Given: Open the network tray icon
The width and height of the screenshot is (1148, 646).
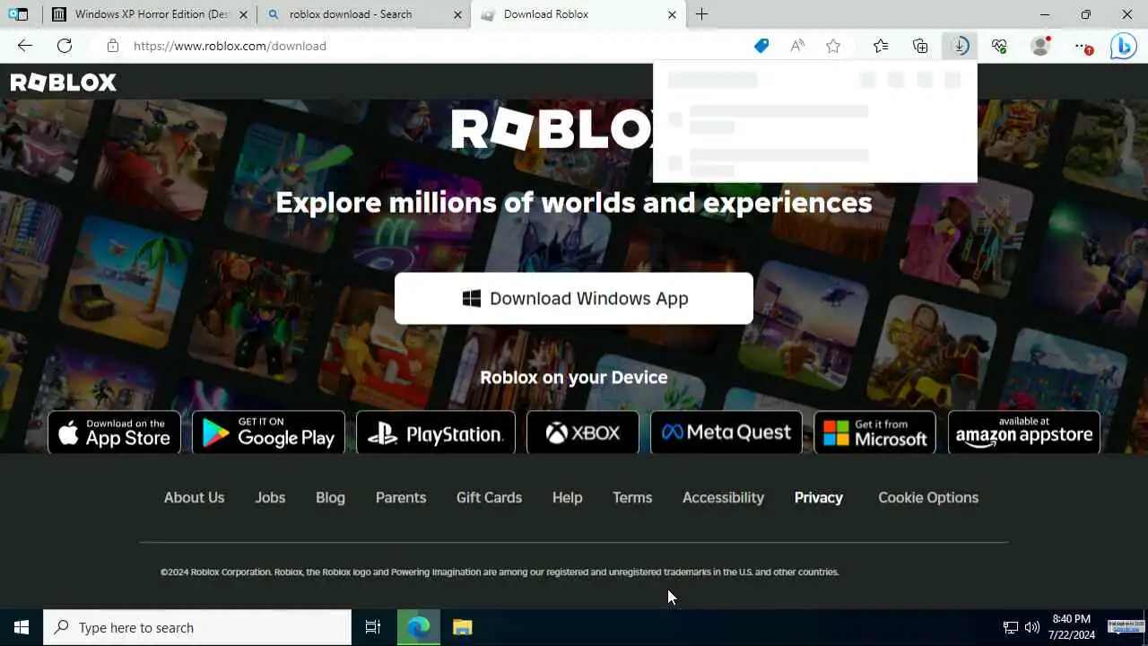Looking at the screenshot, I should pyautogui.click(x=1011, y=628).
